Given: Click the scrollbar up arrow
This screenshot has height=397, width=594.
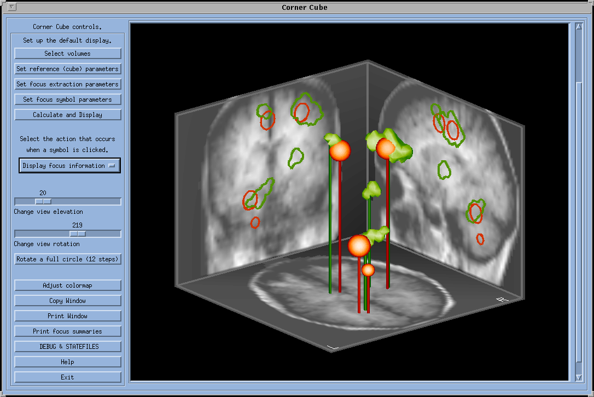Looking at the screenshot, I should 579,26.
